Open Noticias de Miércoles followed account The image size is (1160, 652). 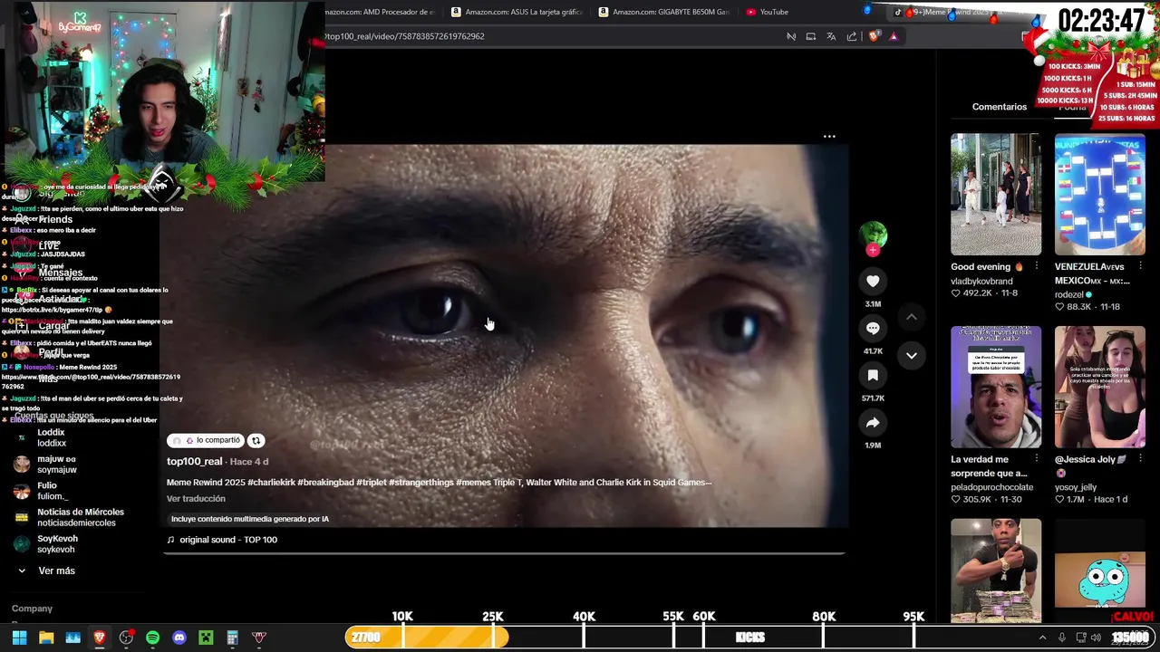point(68,517)
